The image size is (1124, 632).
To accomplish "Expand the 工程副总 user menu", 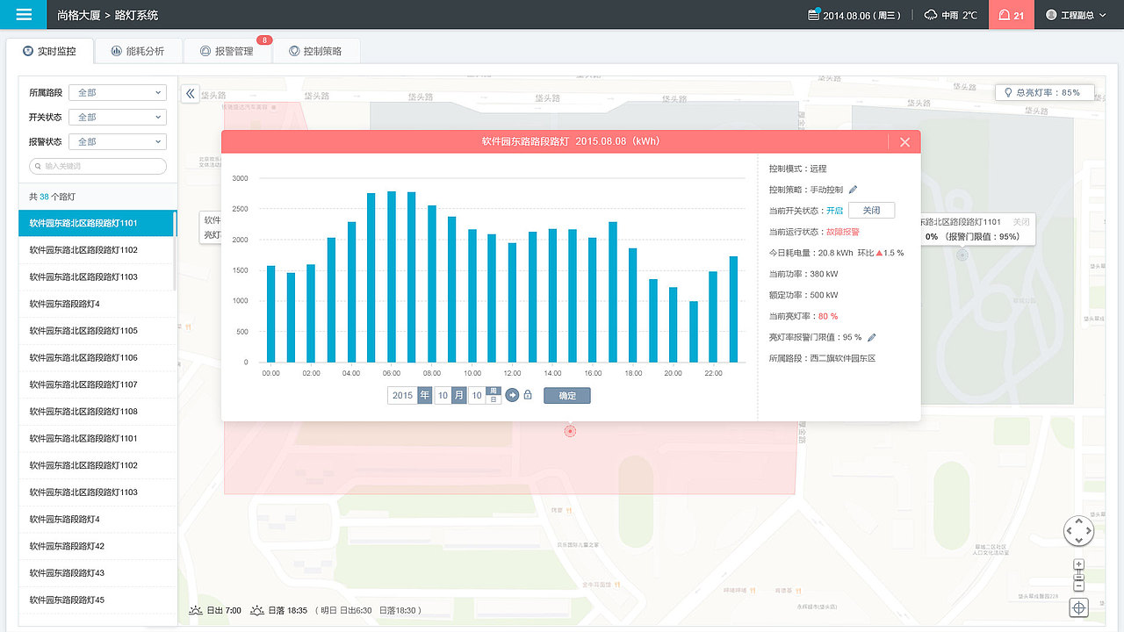I will point(1077,15).
